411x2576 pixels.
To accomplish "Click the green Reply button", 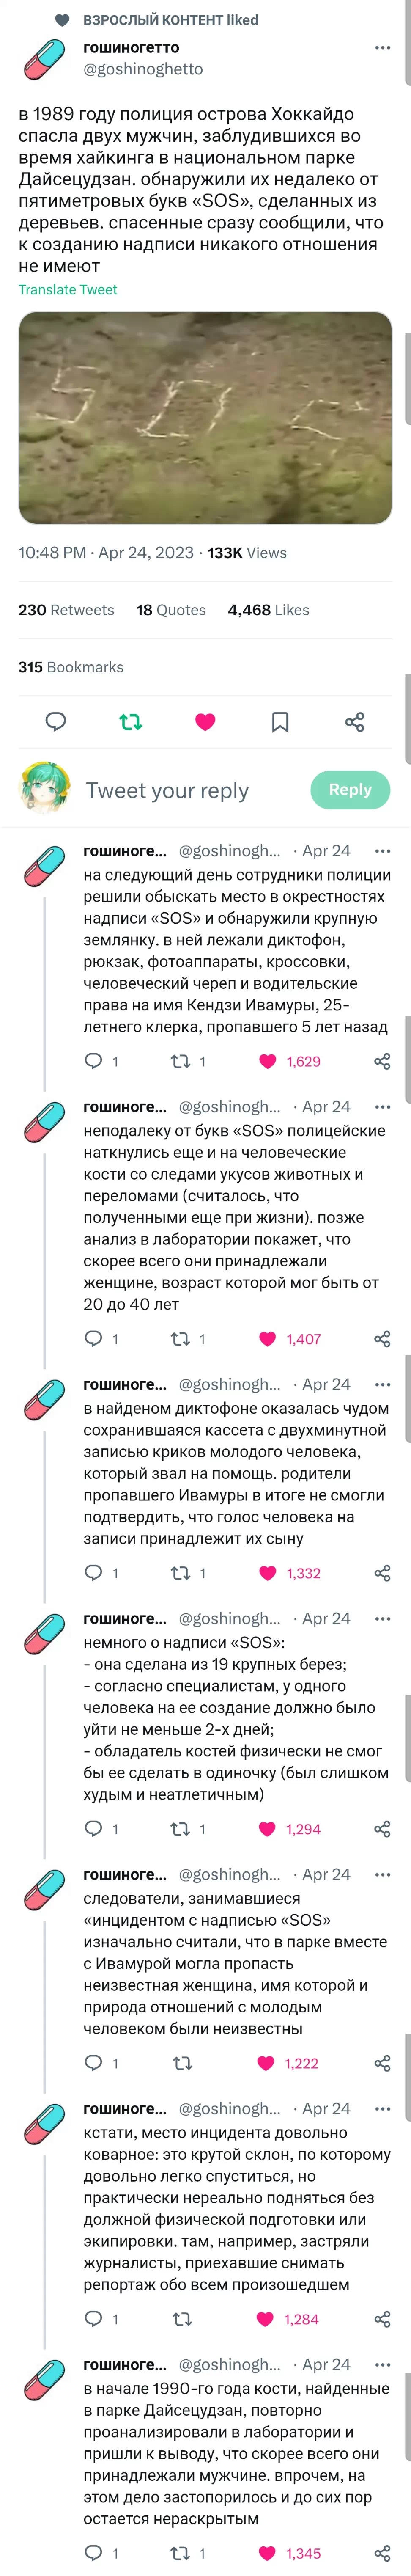I will (x=350, y=789).
